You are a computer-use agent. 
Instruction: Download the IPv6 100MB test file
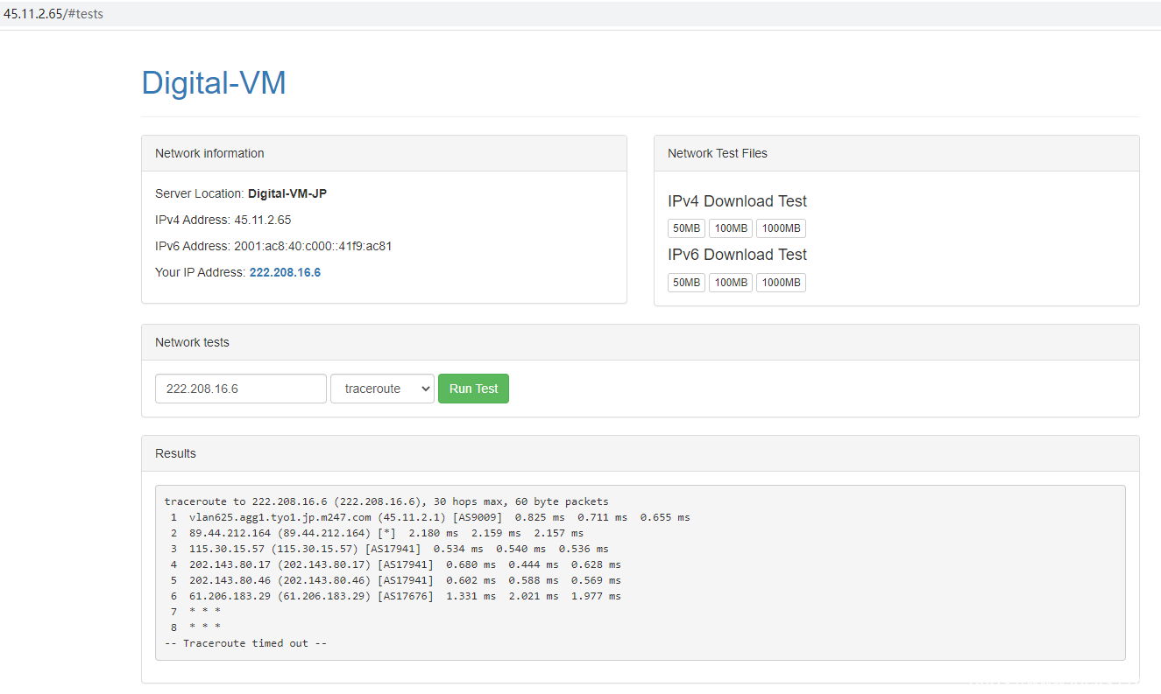pyautogui.click(x=730, y=283)
